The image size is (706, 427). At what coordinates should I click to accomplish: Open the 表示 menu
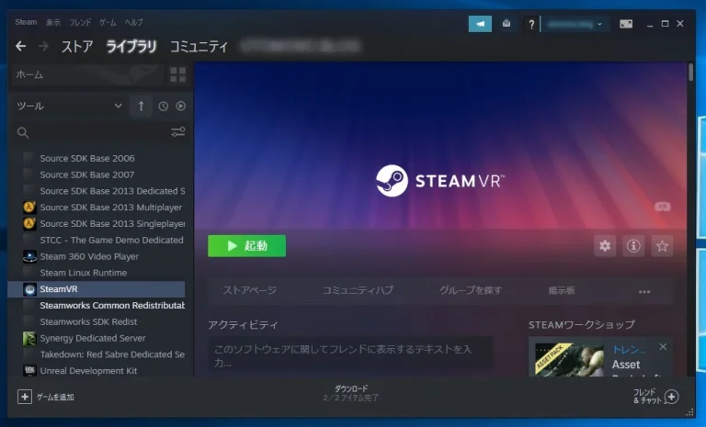52,22
